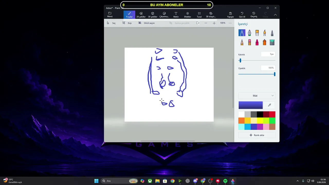Pick a color with the eyedropper

(x=269, y=105)
